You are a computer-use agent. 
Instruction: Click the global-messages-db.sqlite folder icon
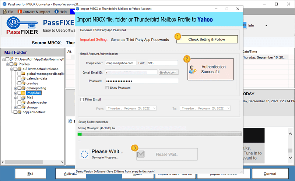click(23, 74)
